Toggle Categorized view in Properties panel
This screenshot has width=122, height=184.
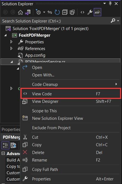pos(5,145)
